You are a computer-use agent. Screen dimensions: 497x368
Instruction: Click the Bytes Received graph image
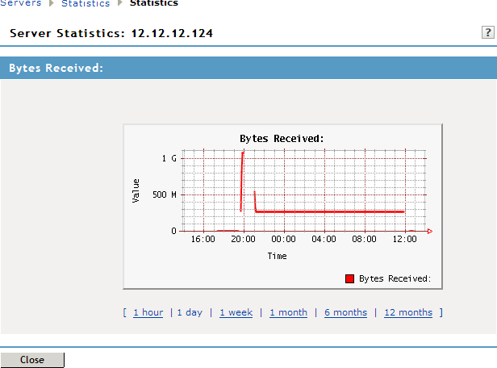[x=282, y=207]
